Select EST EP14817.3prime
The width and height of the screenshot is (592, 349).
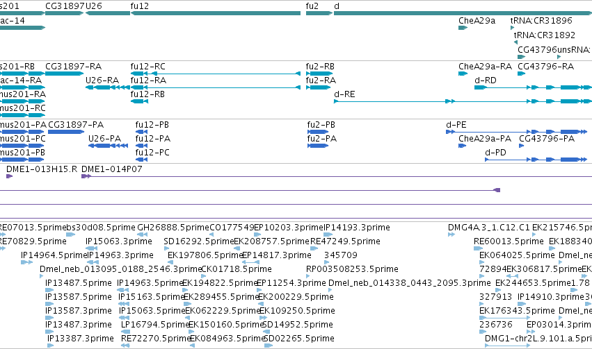tap(250, 262)
